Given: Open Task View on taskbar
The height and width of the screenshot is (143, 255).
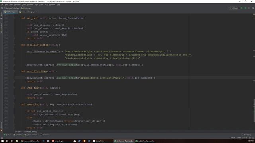Looking at the screenshot, I should coord(12,141).
